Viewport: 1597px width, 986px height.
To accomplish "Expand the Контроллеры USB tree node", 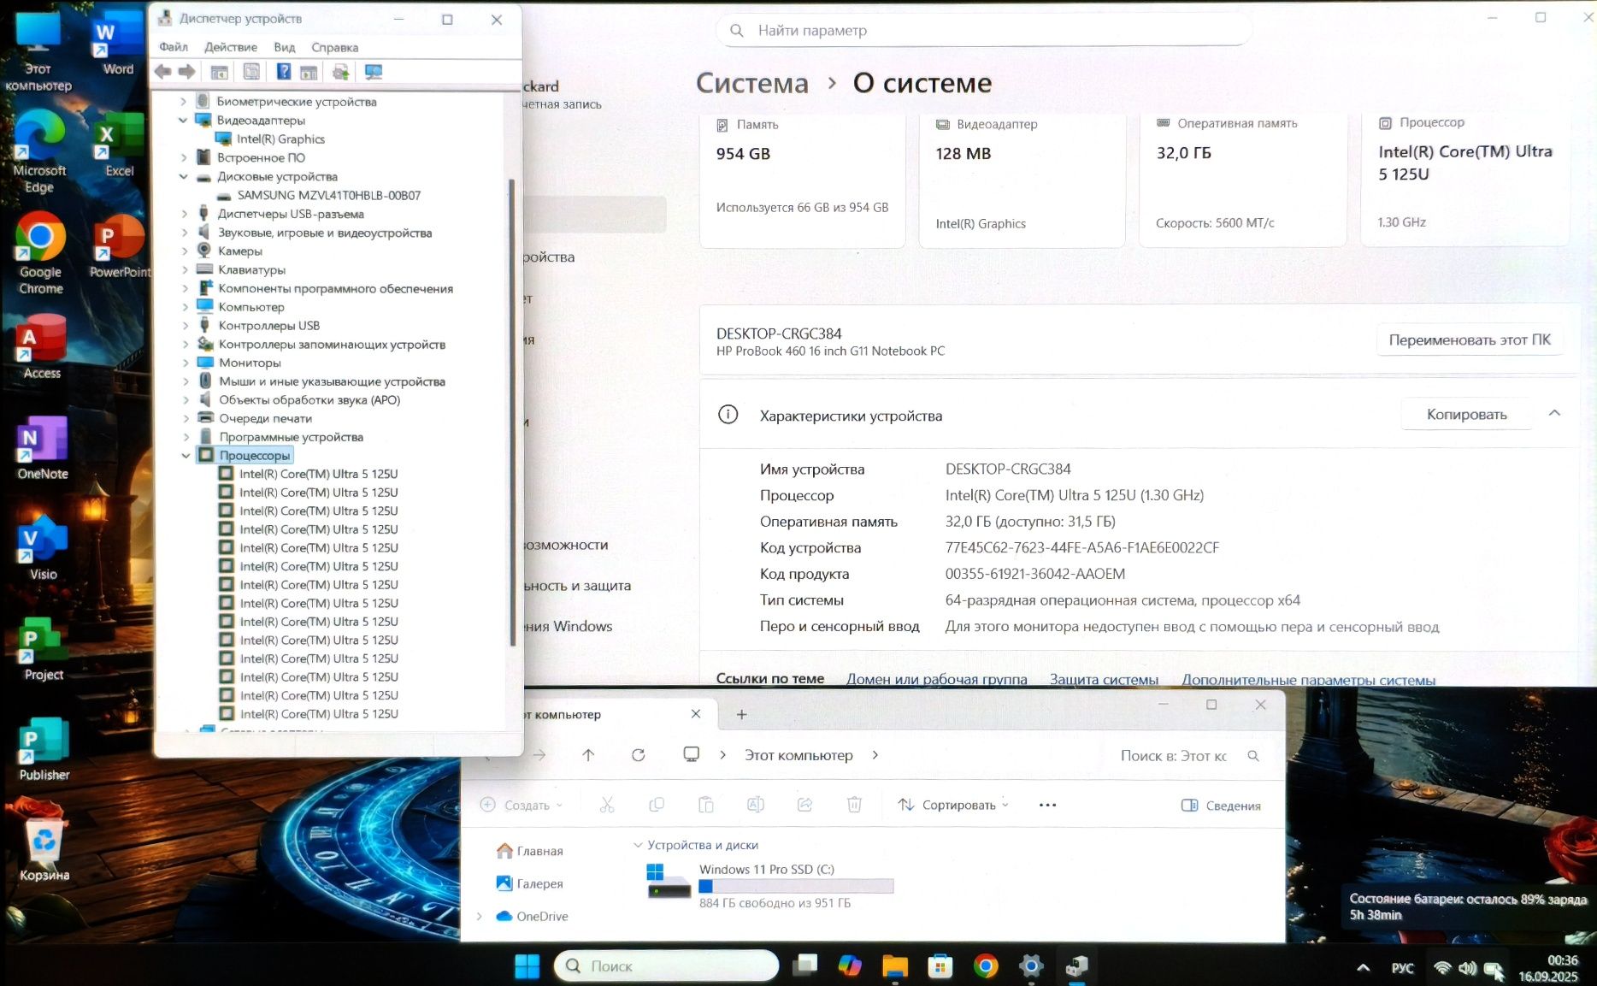I will [185, 326].
